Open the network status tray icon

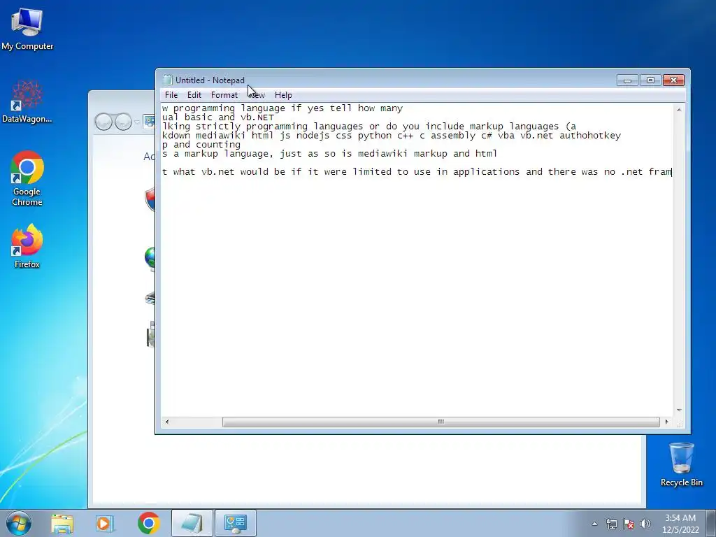coord(611,524)
